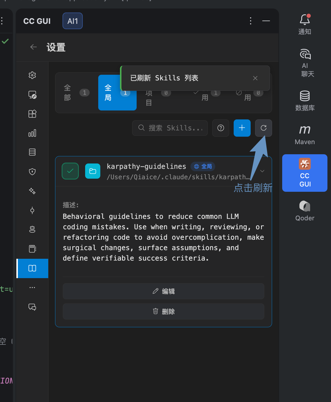Open the Qoder tool window
This screenshot has height=402, width=331.
tap(305, 211)
